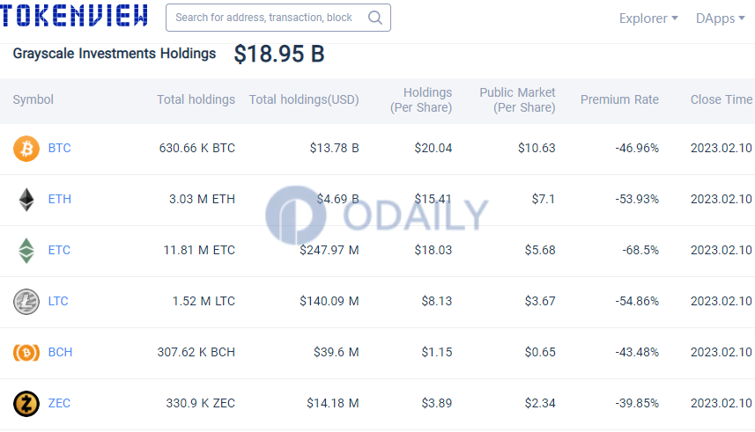
Task: Select the -39.85% premium rate cell
Action: point(637,403)
